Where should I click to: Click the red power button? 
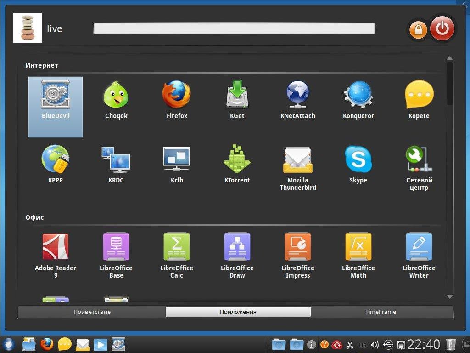tap(442, 28)
